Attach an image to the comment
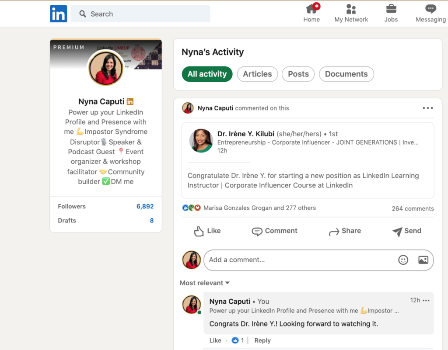This screenshot has height=350, width=448. [x=423, y=260]
